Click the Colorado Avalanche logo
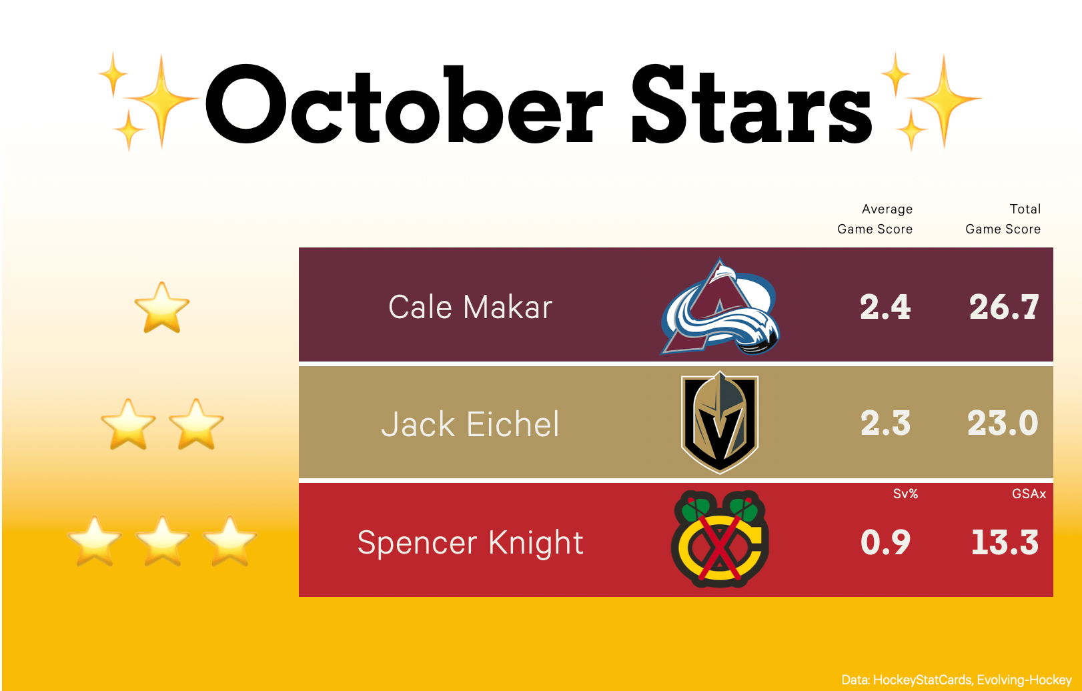1082x691 pixels. pyautogui.click(x=720, y=307)
